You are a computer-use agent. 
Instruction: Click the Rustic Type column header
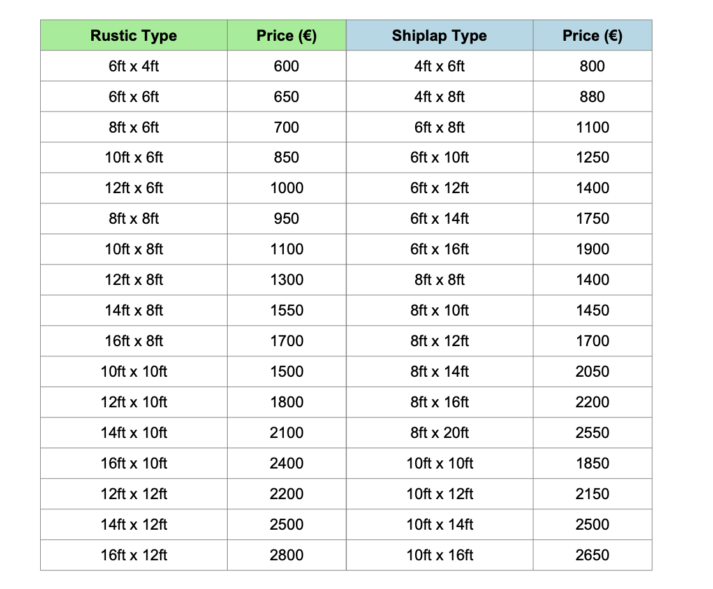pos(133,36)
